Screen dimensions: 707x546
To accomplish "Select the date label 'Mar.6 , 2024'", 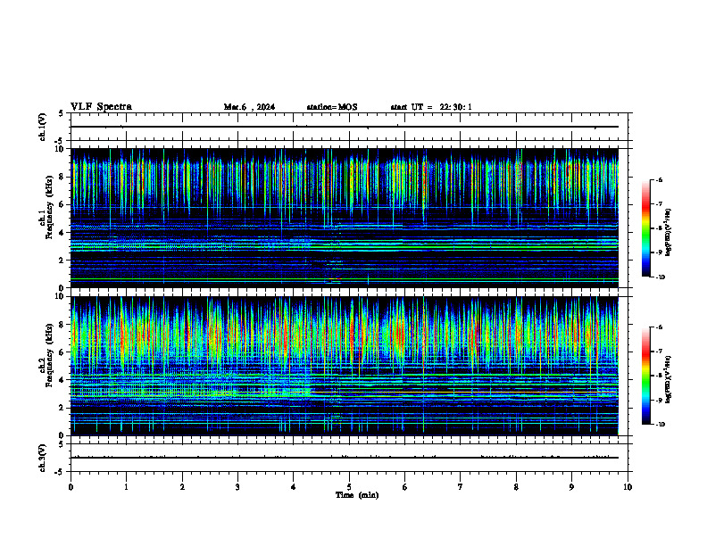I will pos(249,107).
